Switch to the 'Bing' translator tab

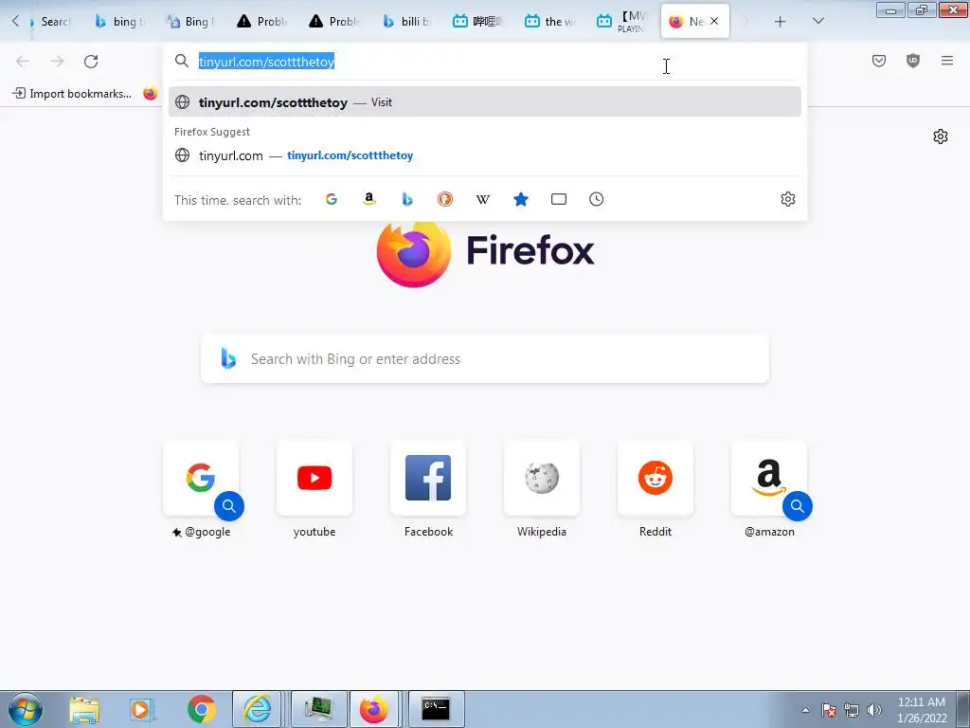click(x=191, y=22)
